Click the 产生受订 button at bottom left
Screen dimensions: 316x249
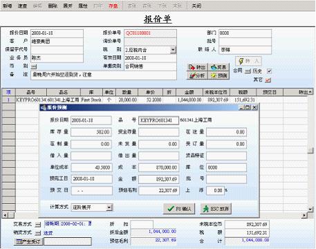pos(28,241)
